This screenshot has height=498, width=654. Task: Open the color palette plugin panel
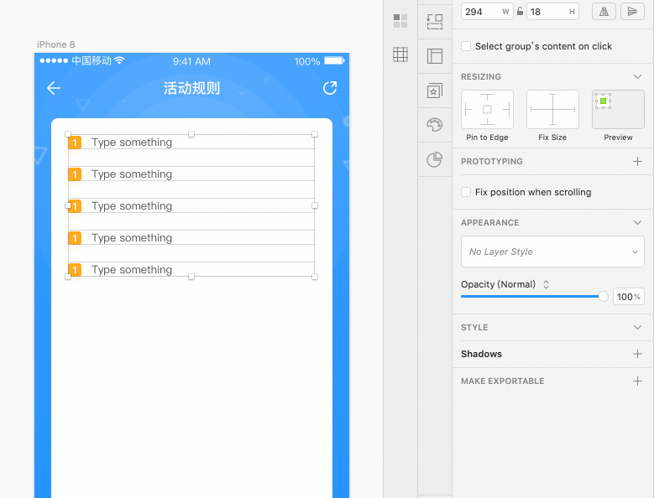(x=434, y=125)
